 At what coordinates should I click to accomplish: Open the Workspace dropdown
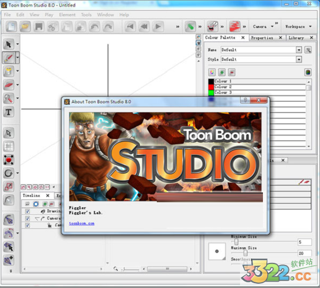[x=298, y=27]
